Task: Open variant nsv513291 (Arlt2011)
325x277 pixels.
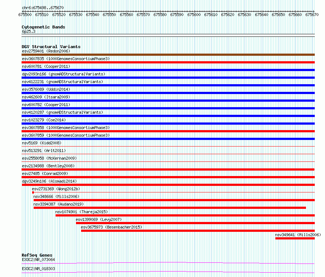Action: point(44,151)
